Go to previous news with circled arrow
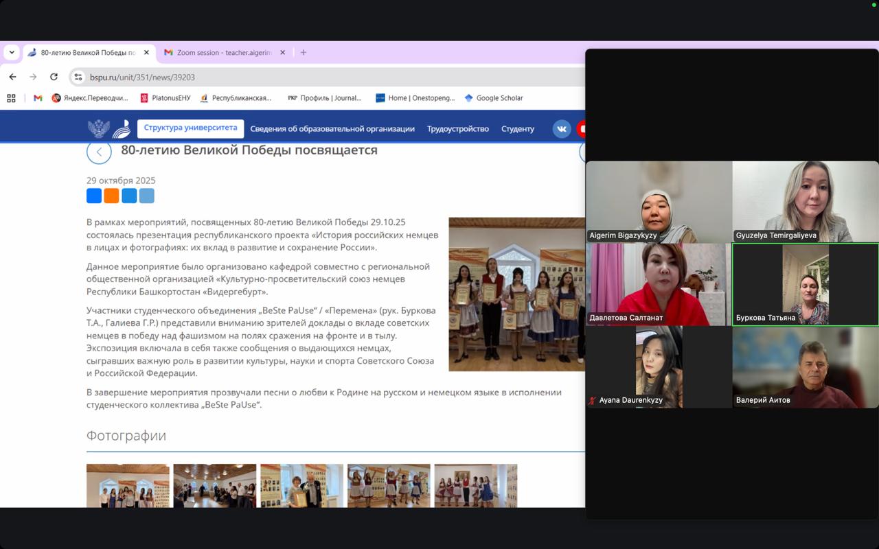 pos(99,152)
